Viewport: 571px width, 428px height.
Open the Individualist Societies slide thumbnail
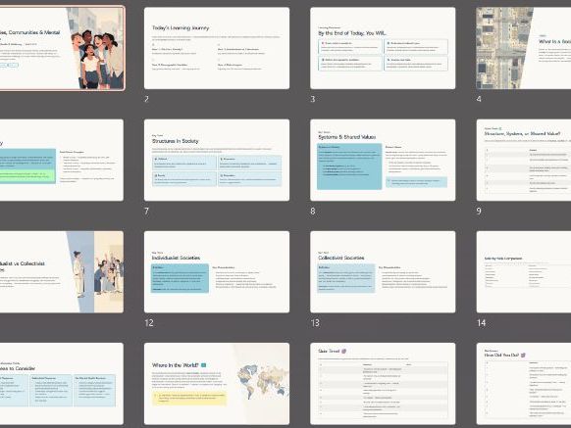pos(217,272)
